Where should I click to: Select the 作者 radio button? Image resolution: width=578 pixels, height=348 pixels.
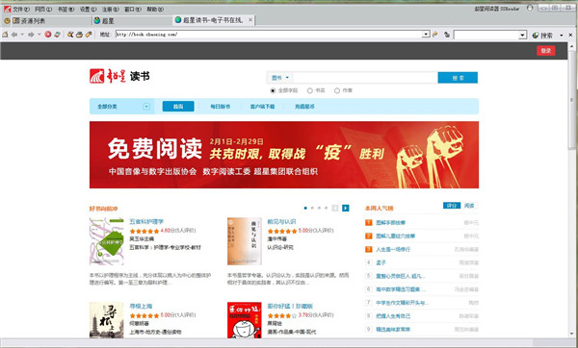tap(337, 90)
